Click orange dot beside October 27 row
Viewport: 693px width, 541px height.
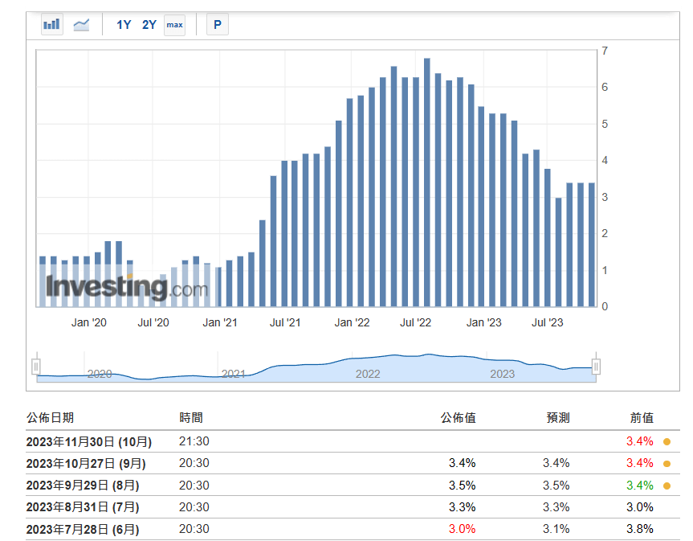click(667, 464)
